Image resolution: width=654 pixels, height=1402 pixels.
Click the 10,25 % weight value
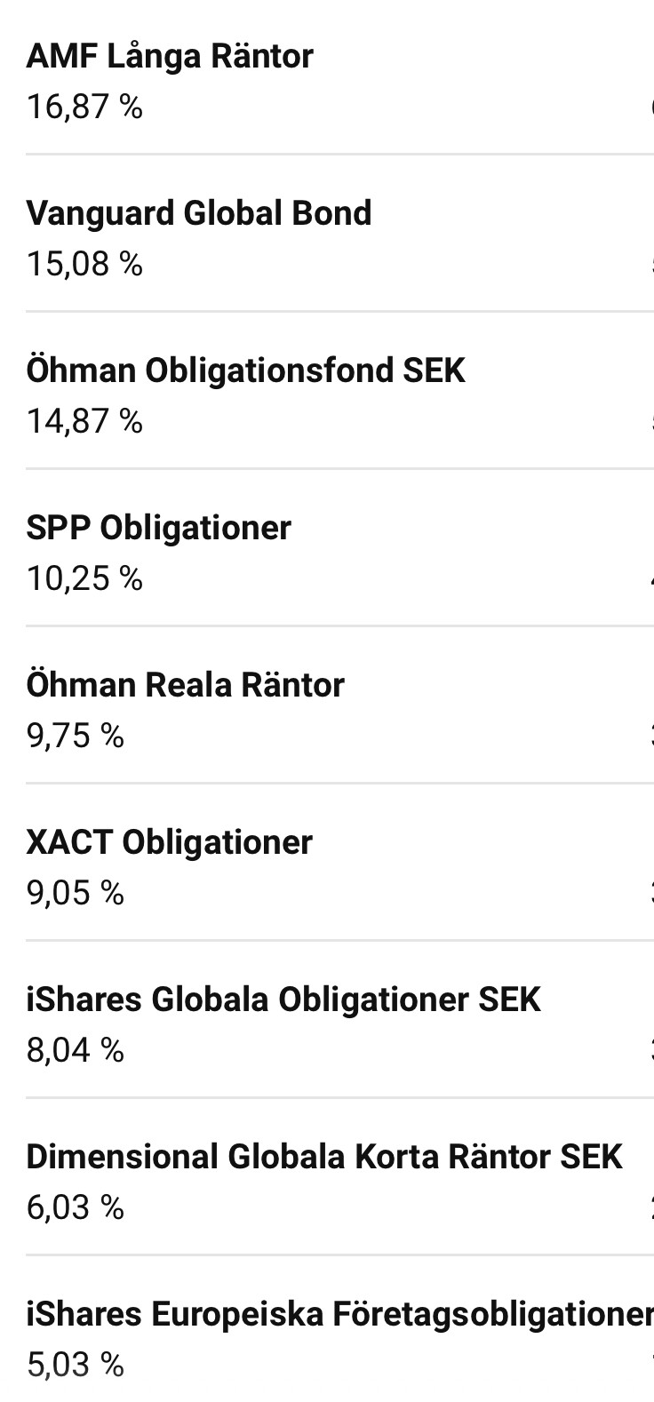(x=84, y=578)
